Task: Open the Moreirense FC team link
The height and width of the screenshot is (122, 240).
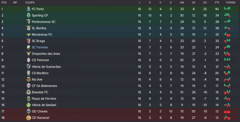Action: [x=42, y=34]
